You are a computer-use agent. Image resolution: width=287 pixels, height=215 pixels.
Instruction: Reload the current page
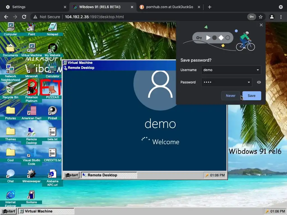tap(24, 17)
